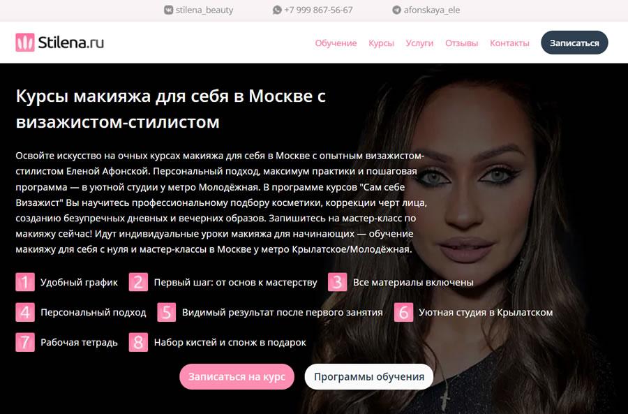This screenshot has height=414, width=628.
Task: Click the pink number 1 badge
Action: (x=25, y=282)
